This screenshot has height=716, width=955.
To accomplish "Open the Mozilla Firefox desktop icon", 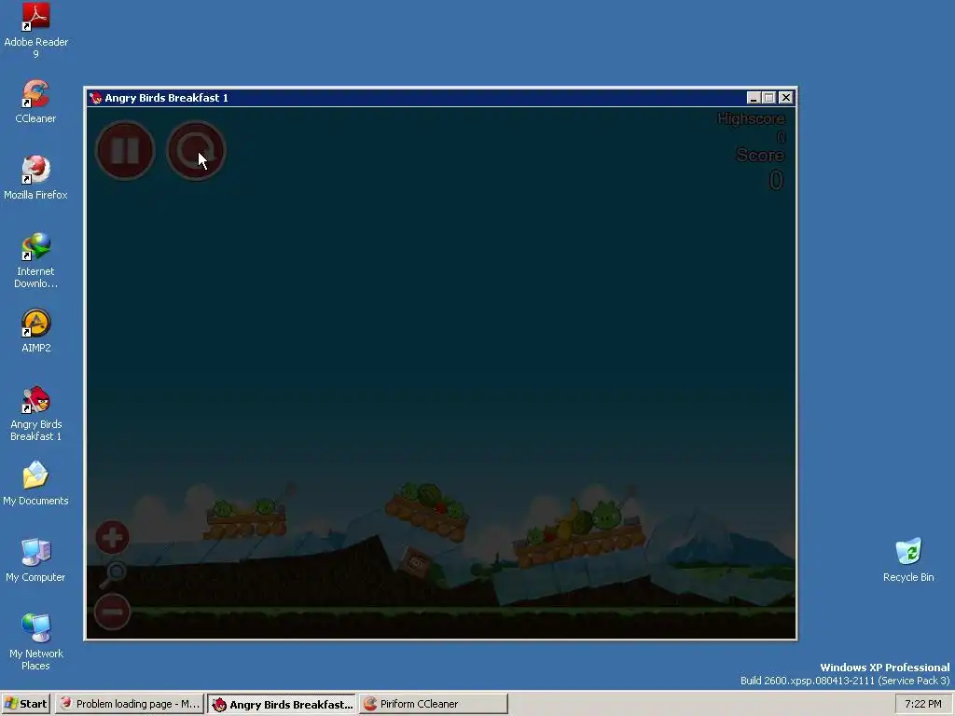I will pos(35,178).
